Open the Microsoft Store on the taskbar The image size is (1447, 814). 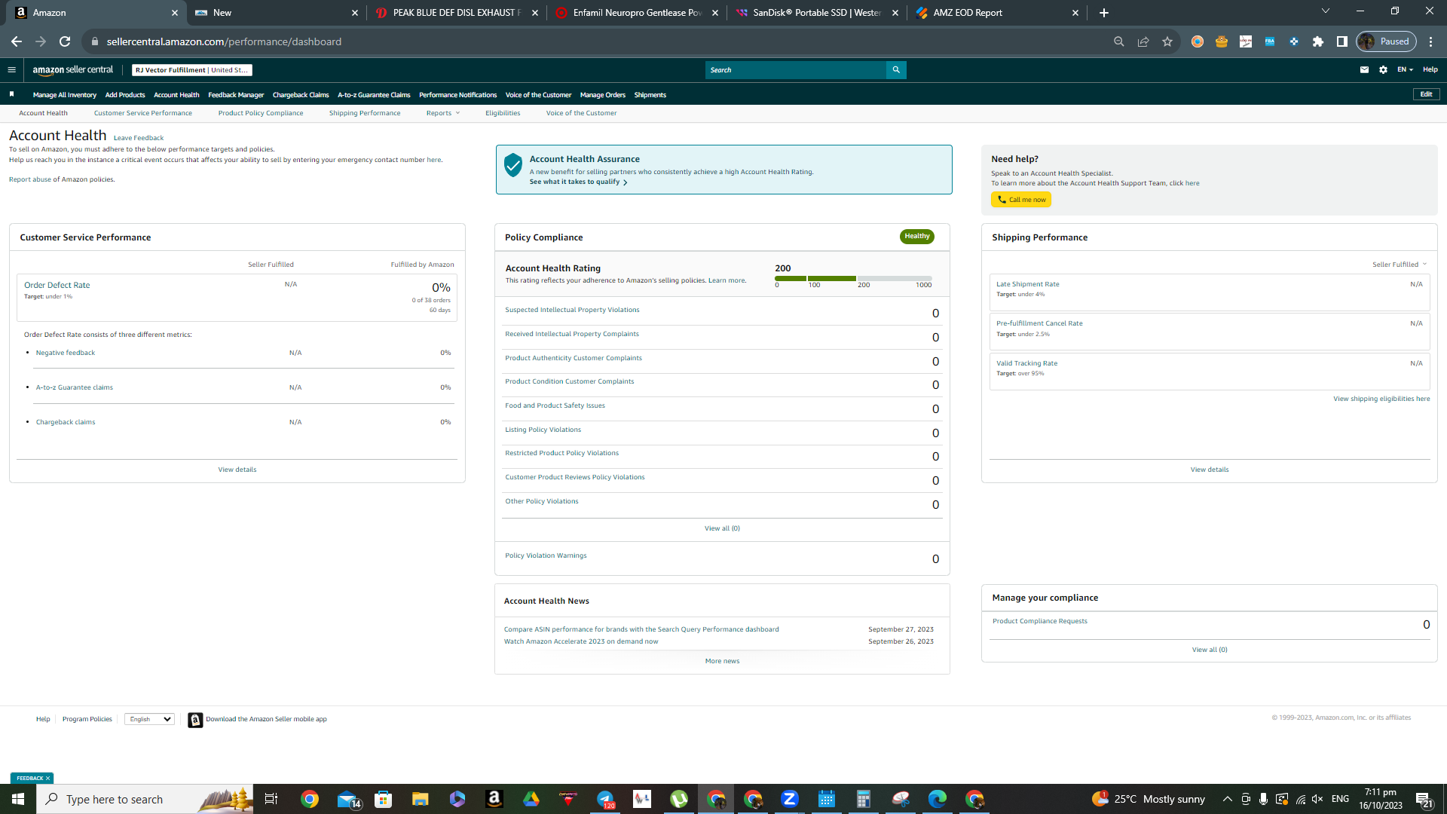(x=384, y=799)
